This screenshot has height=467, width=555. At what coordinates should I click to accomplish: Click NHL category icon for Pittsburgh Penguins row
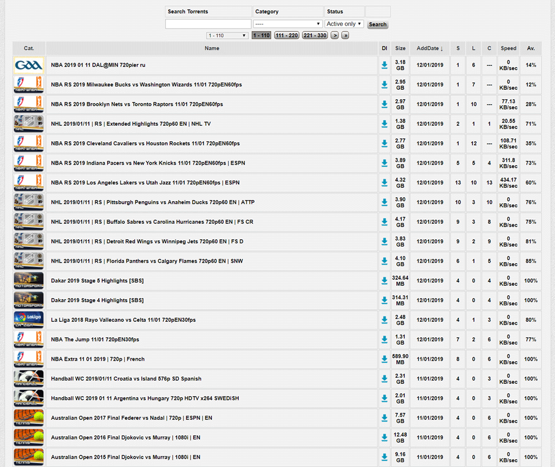click(x=29, y=202)
